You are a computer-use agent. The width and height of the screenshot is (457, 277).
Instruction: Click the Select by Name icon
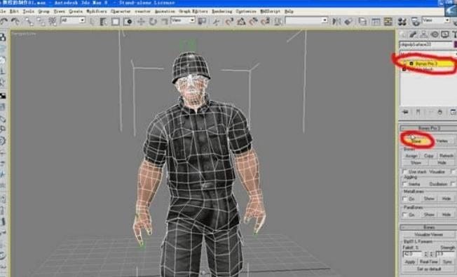103,22
